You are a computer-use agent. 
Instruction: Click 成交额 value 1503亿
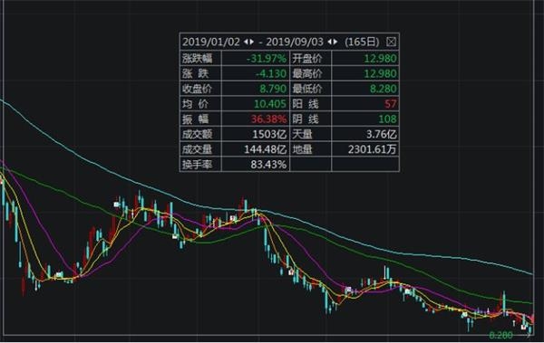tap(269, 134)
